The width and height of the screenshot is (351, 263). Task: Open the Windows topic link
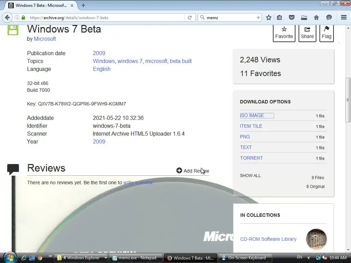(x=104, y=61)
